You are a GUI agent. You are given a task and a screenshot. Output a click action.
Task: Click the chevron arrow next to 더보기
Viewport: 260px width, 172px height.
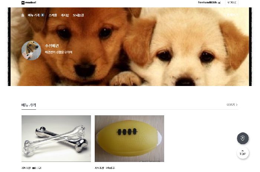coord(237,105)
